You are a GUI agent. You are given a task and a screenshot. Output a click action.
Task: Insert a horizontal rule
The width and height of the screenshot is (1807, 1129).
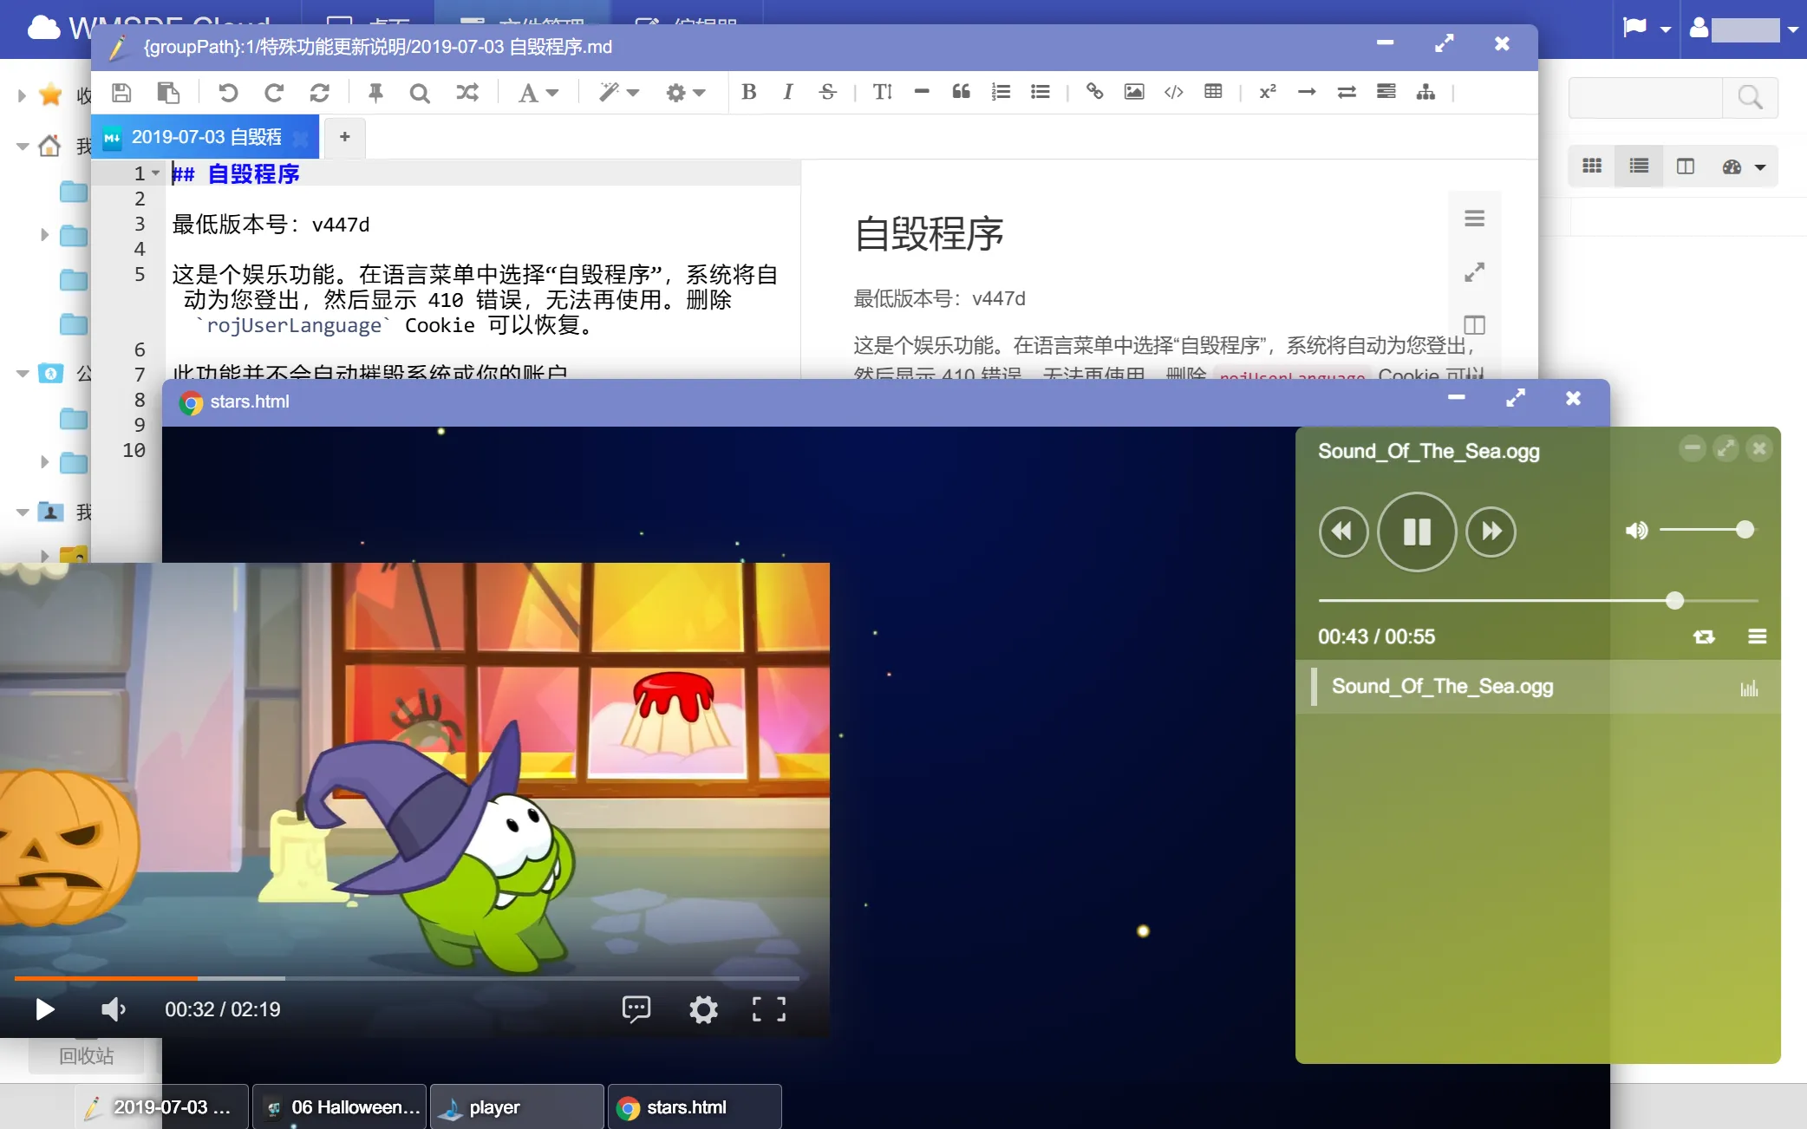[922, 91]
